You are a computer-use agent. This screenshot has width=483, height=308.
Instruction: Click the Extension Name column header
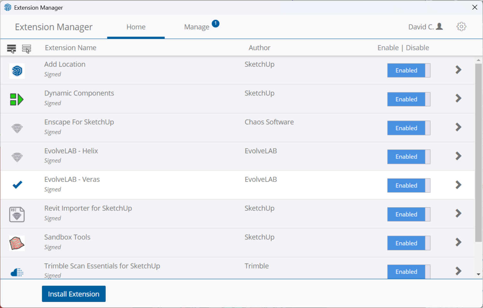[71, 48]
